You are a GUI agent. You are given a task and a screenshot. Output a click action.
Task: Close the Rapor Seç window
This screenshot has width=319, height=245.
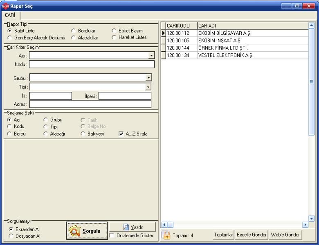coord(309,6)
